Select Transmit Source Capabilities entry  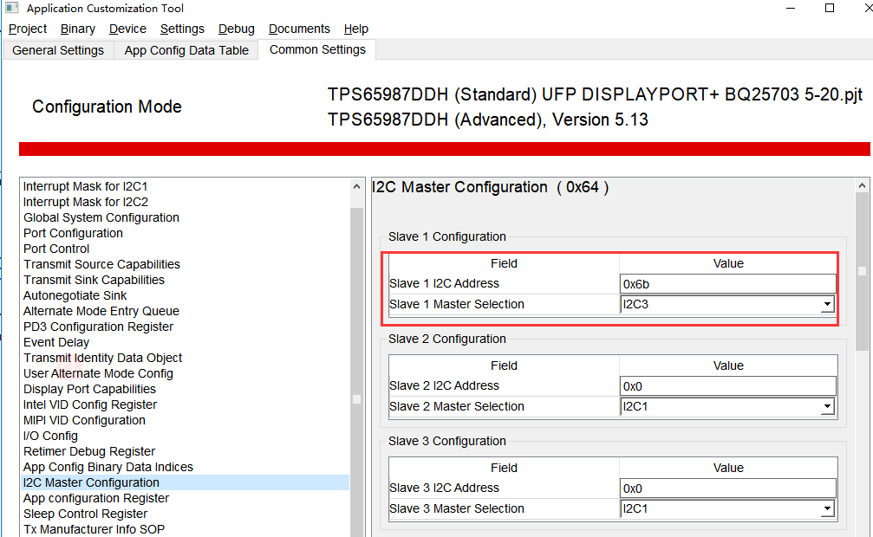click(185, 264)
